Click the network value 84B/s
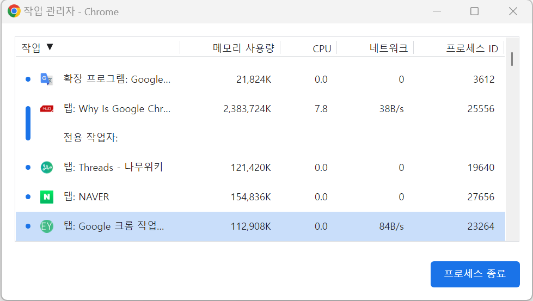This screenshot has width=533, height=301. [391, 226]
